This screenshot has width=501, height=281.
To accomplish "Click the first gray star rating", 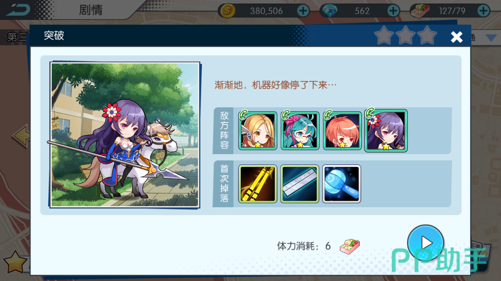I will pyautogui.click(x=384, y=36).
